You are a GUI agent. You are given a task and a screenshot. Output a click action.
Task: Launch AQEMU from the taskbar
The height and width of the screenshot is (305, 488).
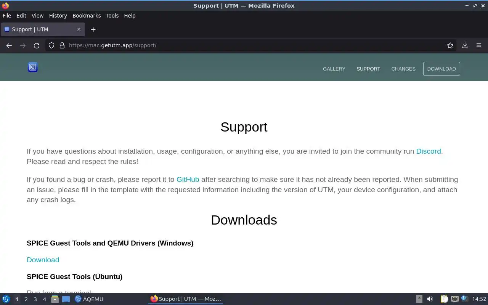pos(89,299)
